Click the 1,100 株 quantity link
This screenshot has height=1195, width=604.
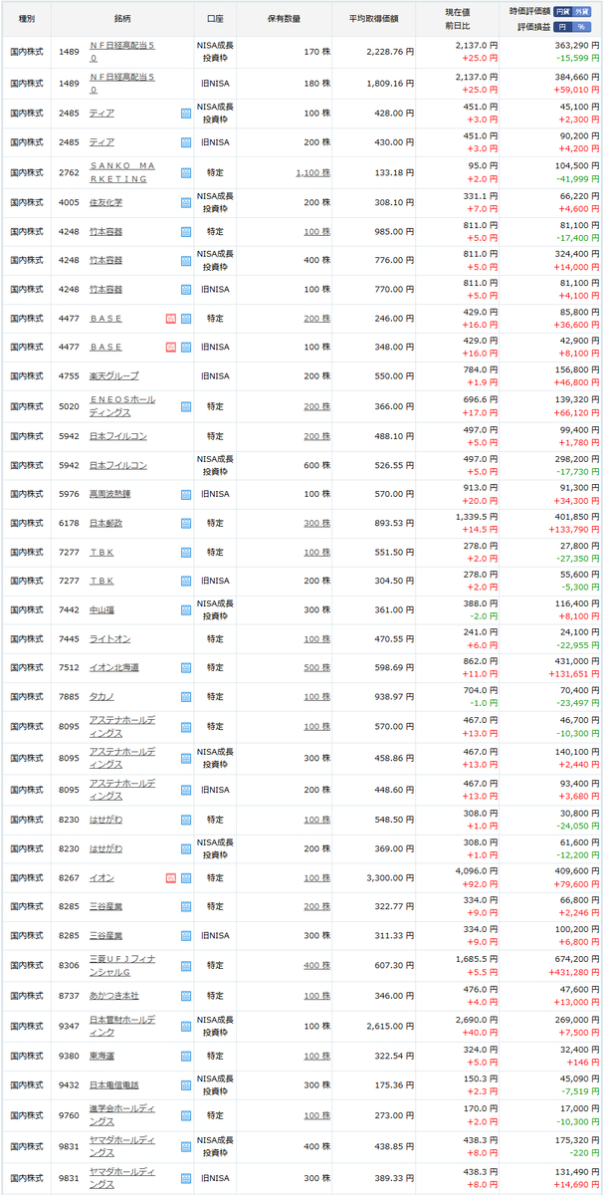[312, 171]
